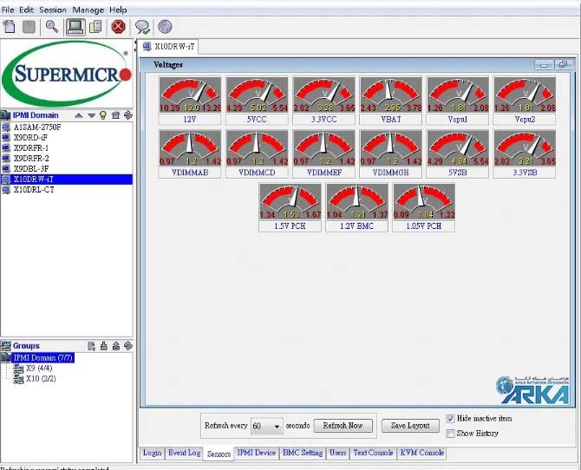Open the Help menu
Screen dimensions: 581x470
pos(118,10)
